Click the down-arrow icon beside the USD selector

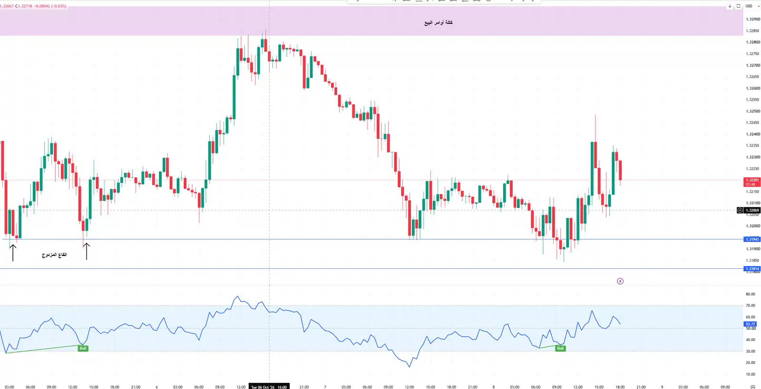(x=730, y=6)
